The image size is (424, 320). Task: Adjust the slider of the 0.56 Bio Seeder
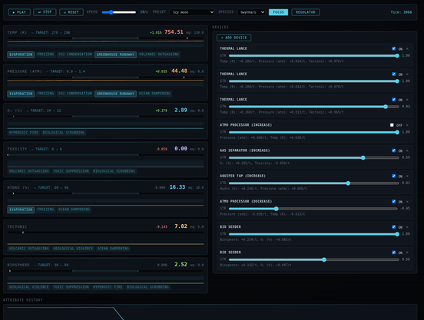[313, 259]
